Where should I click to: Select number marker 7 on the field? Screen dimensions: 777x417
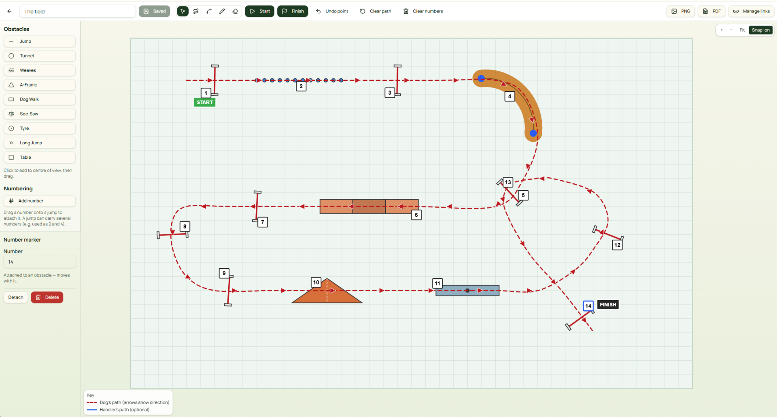click(x=263, y=222)
